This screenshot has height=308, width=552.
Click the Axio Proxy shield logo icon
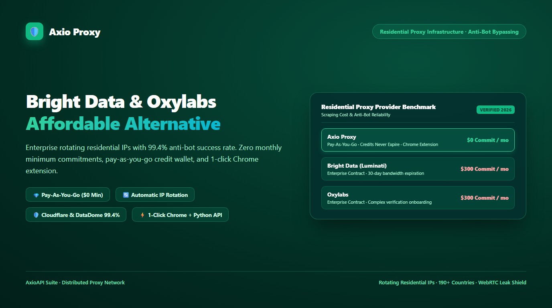coord(34,31)
